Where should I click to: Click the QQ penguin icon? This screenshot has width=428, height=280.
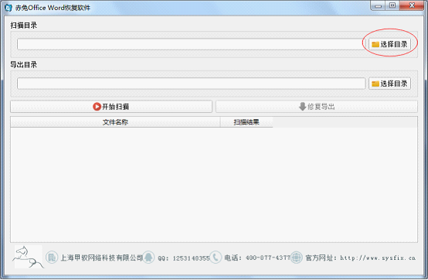click(x=149, y=258)
